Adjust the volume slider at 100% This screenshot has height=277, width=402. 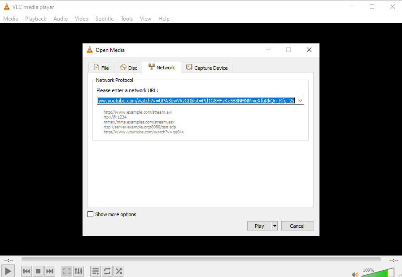(378, 273)
